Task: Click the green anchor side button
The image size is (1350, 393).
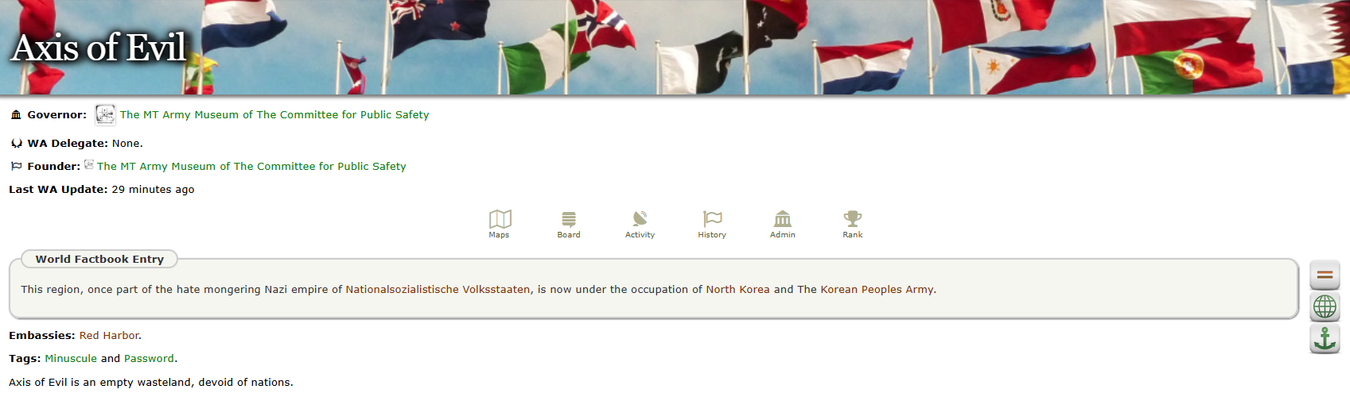Action: pos(1325,339)
